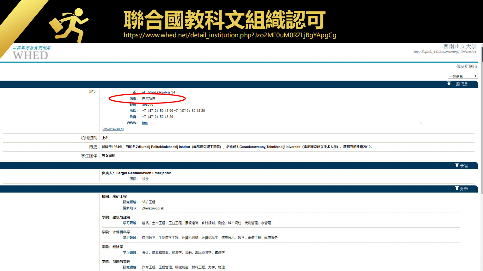
Task: Click the 学院: 经济学 heading
Action: click(112, 247)
